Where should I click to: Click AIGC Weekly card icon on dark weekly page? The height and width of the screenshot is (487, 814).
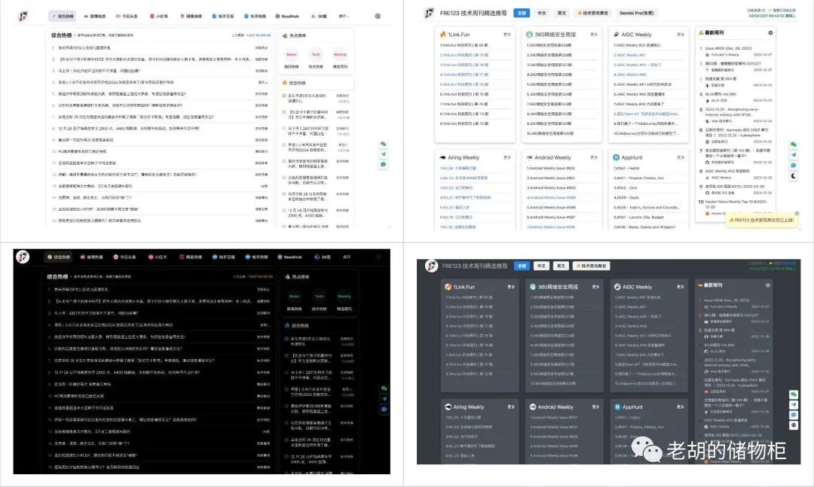pos(617,287)
